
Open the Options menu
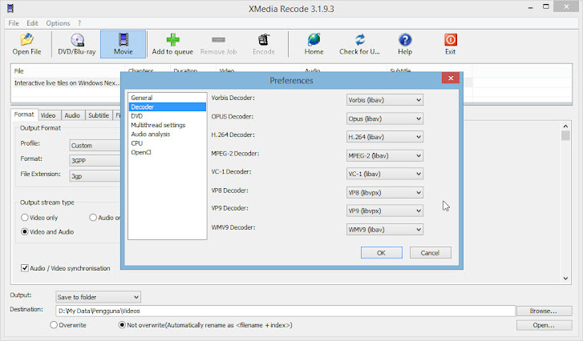(58, 23)
